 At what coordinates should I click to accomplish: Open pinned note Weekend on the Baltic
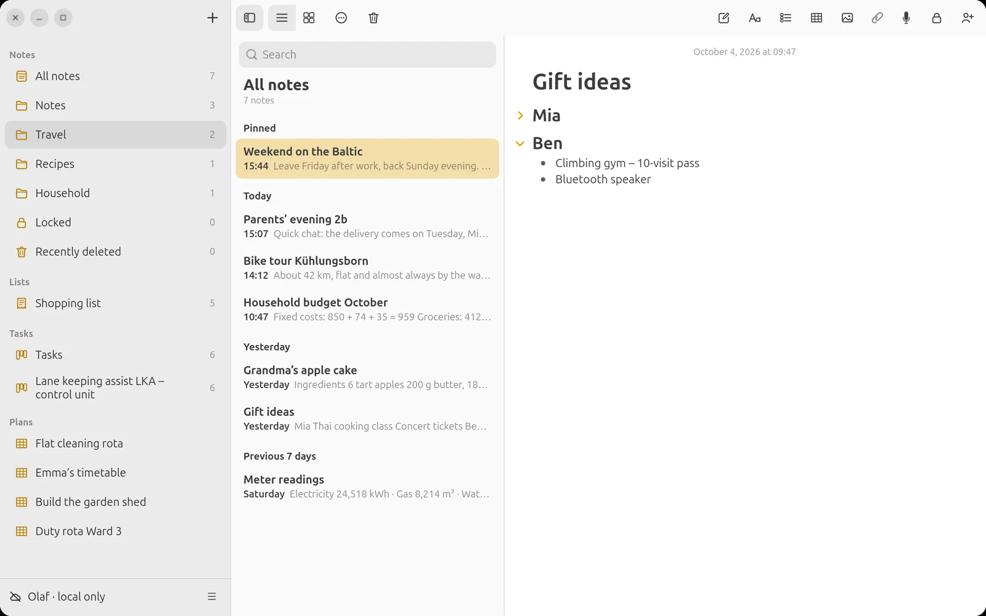tap(367, 158)
